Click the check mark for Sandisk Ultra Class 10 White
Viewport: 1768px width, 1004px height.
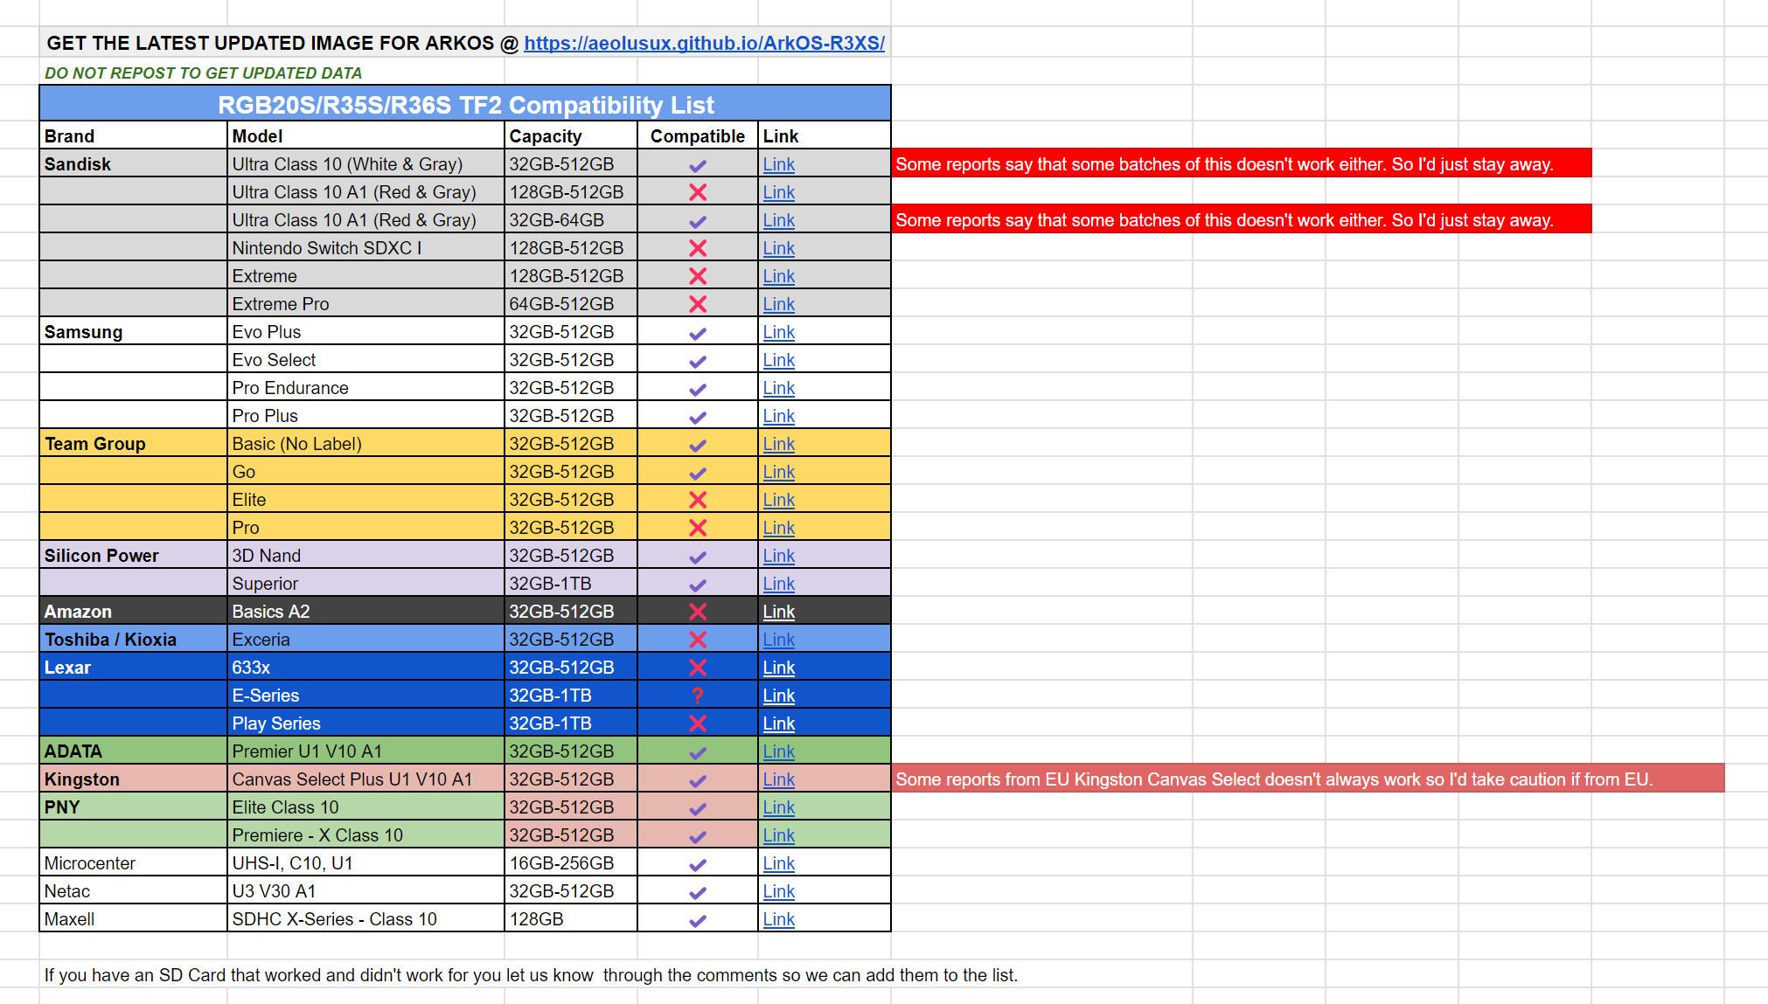coord(697,165)
